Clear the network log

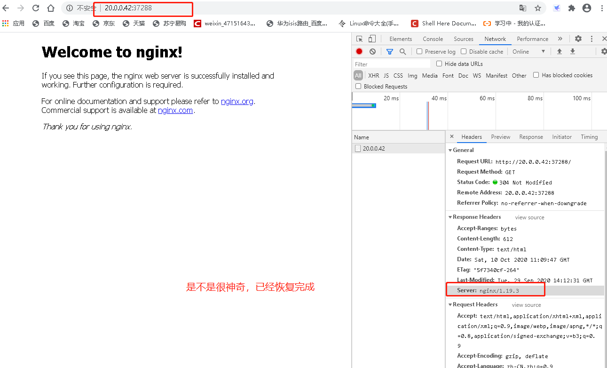tap(372, 52)
